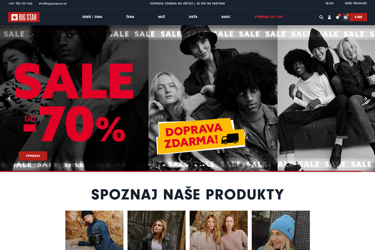Open the search magnifier icon
This screenshot has height=250, width=375.
pyautogui.click(x=321, y=17)
